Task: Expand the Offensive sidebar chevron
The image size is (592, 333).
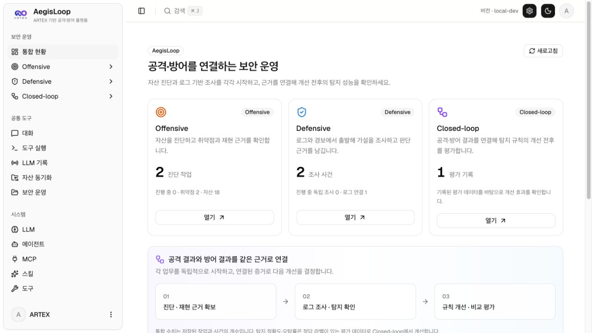Action: click(111, 67)
